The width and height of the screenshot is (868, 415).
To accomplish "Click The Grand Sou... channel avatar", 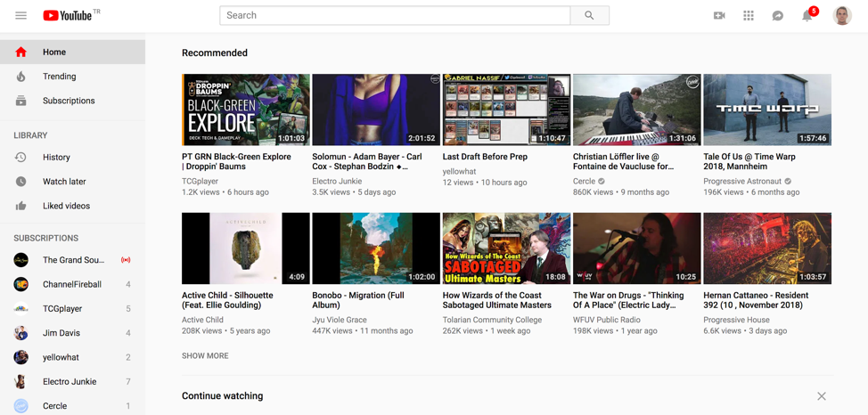I will [21, 260].
